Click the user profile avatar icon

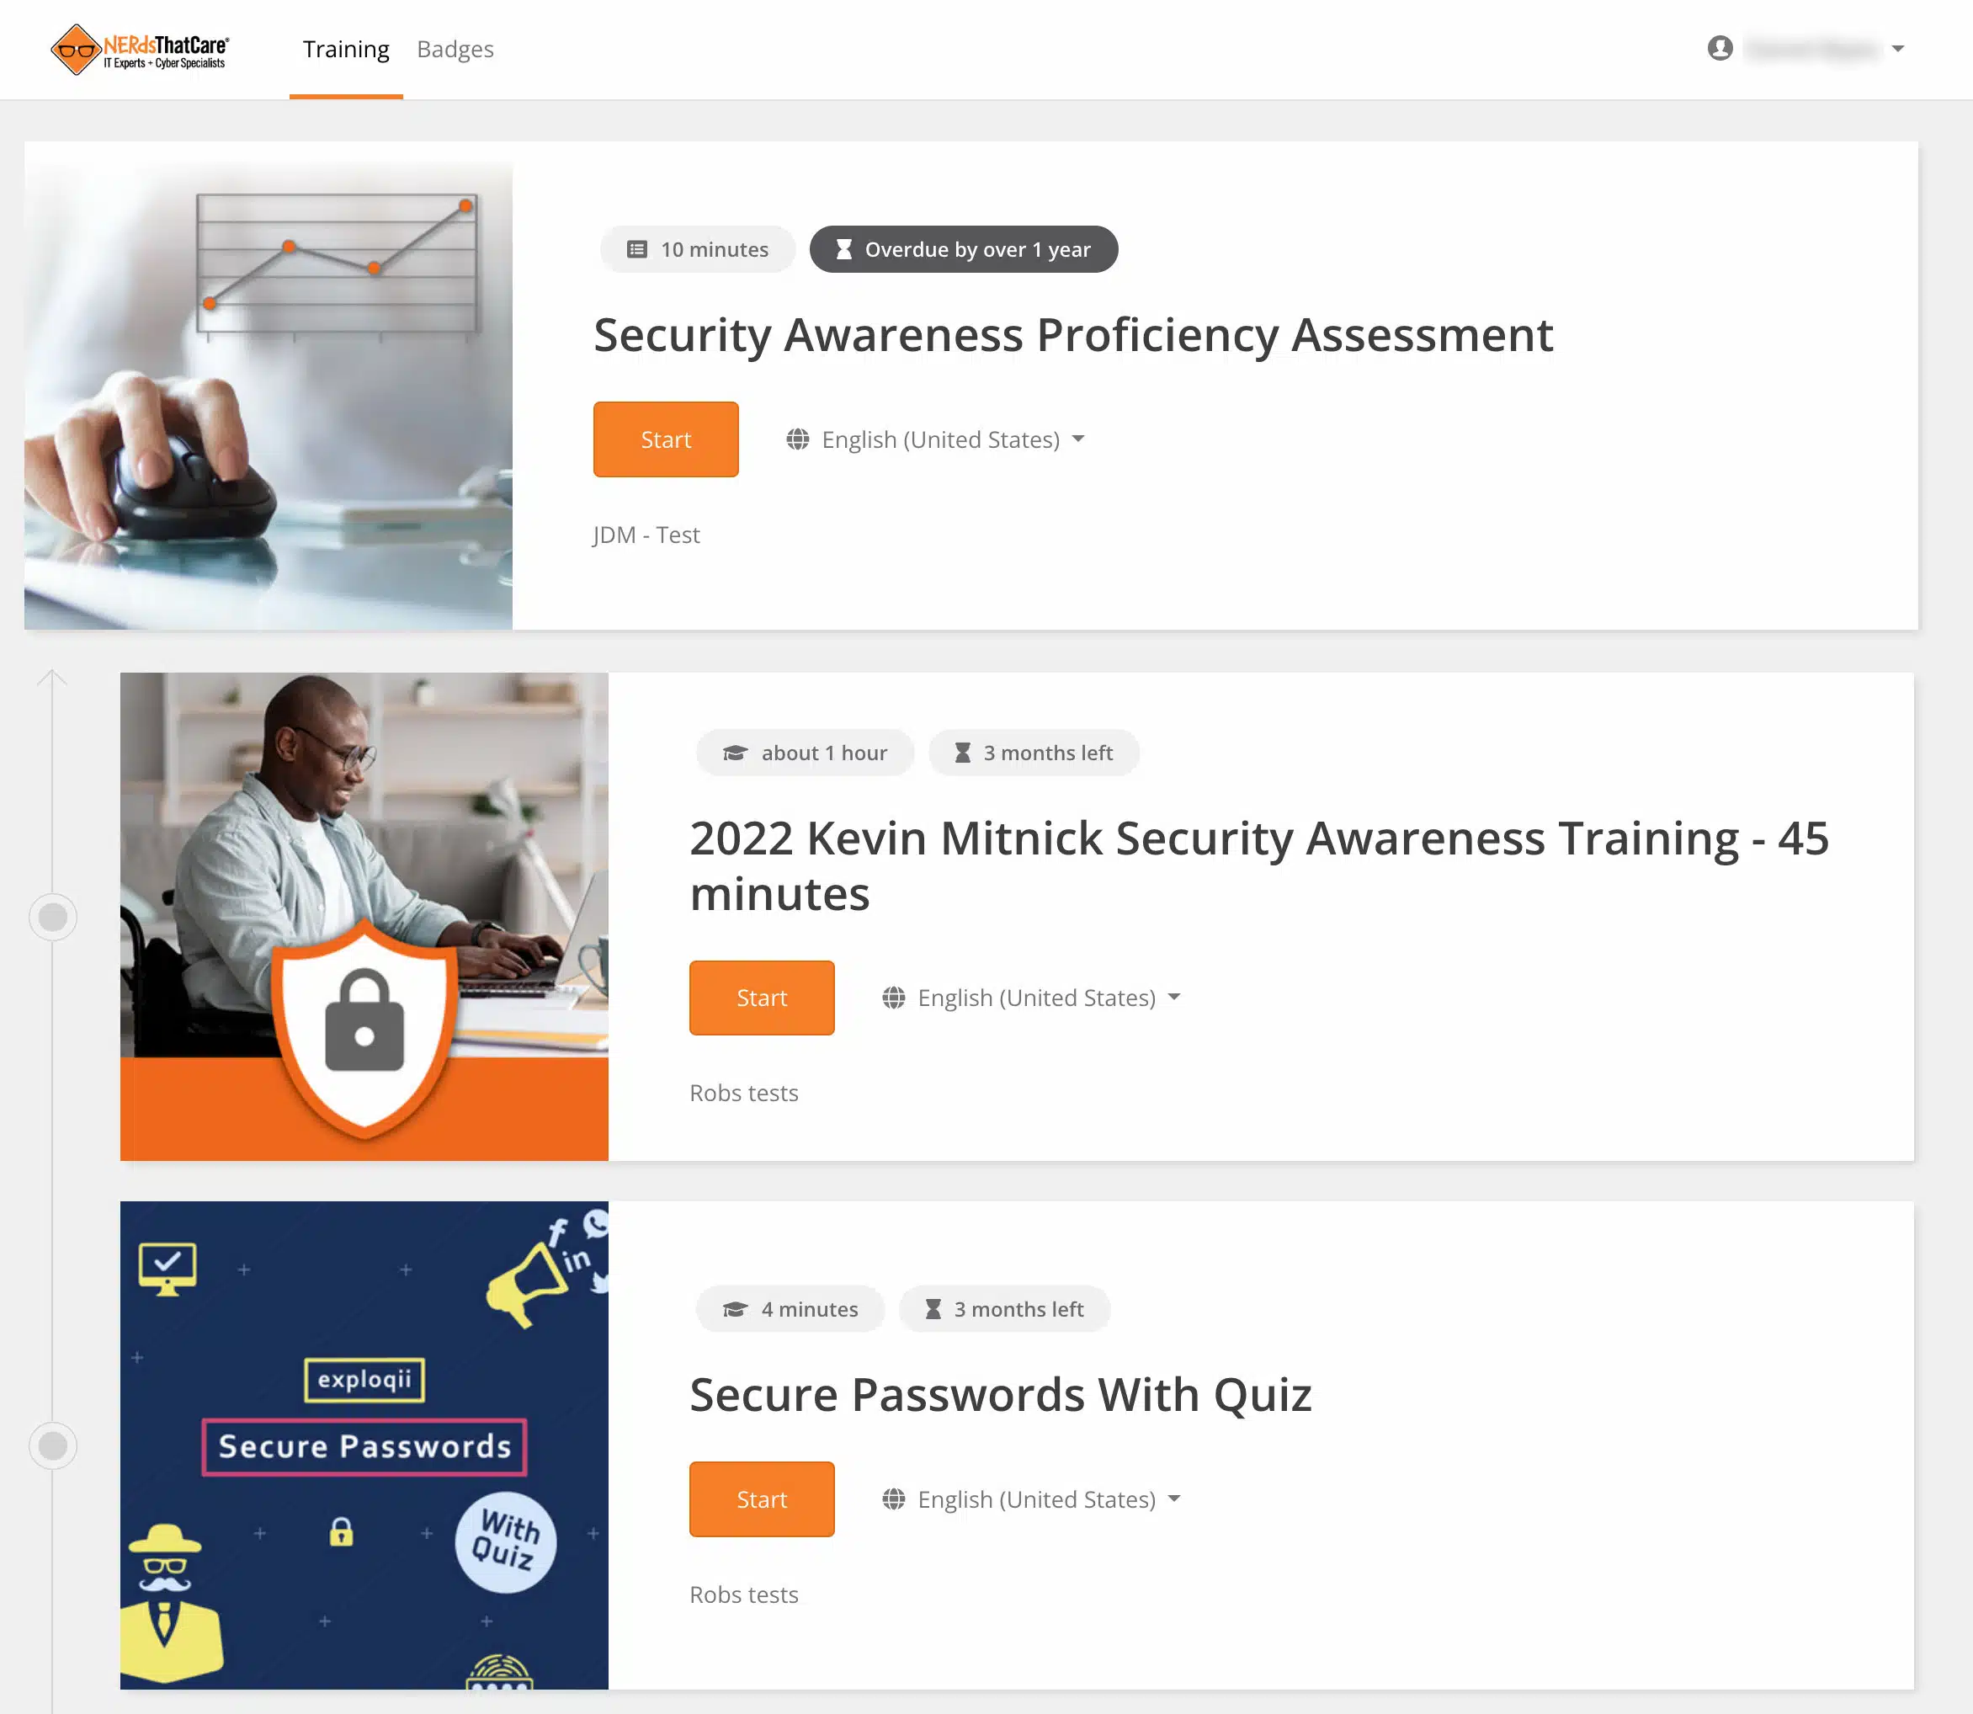click(x=1720, y=48)
